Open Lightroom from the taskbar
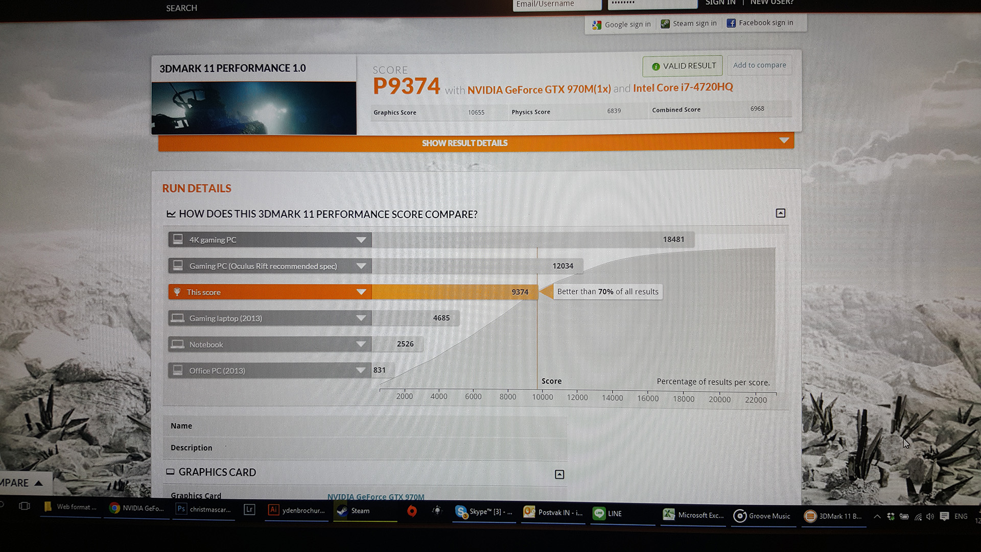Viewport: 981px width, 552px height. pos(249,510)
